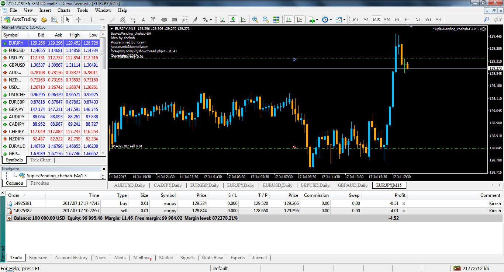Screen dimensions: 504x272
Task: Click the Tile Windows icon
Action: pyautogui.click(x=276, y=20)
